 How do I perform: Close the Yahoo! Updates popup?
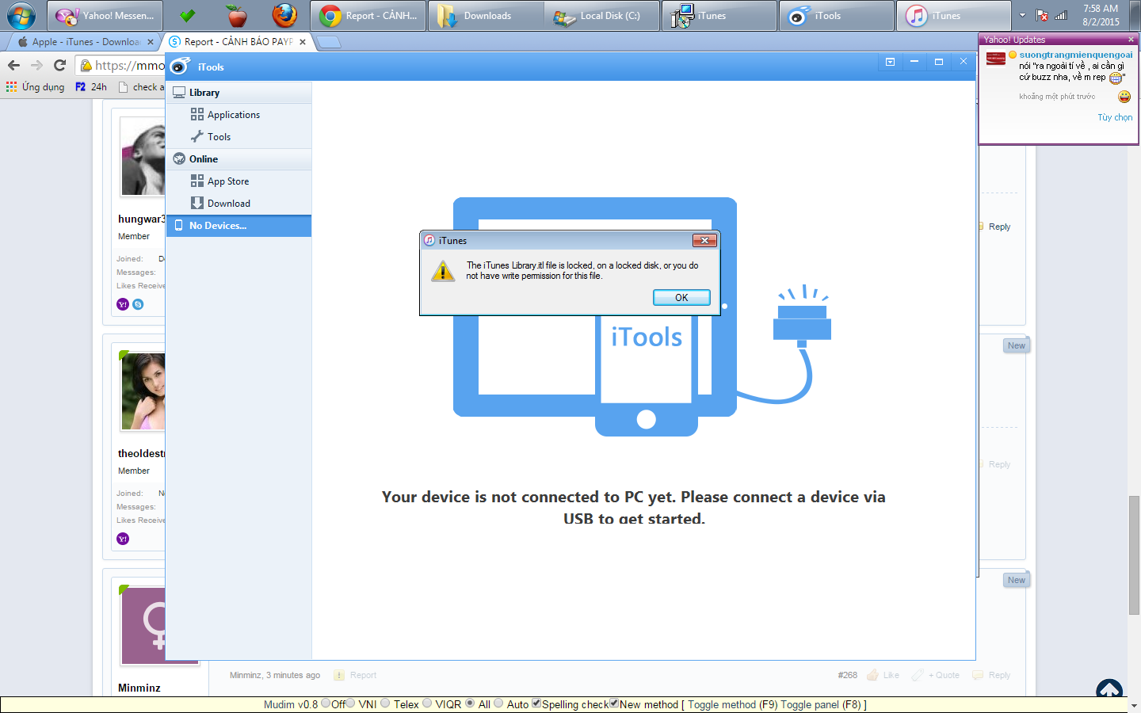pyautogui.click(x=1131, y=40)
